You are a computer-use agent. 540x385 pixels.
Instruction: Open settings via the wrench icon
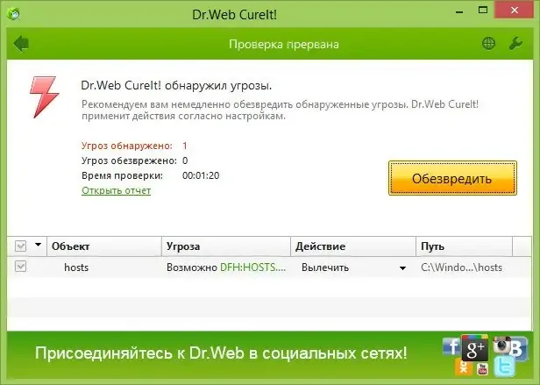point(515,44)
